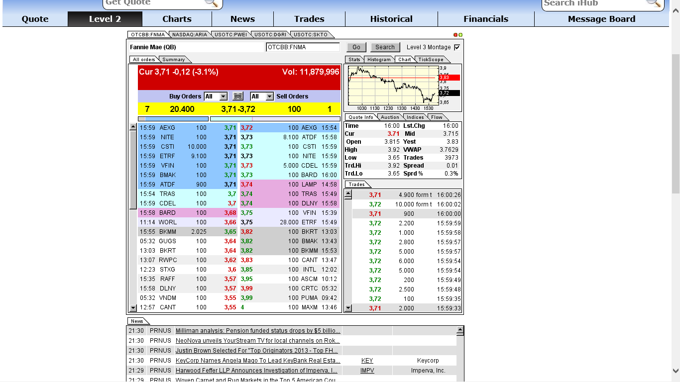This screenshot has width=680, height=382.
Task: Open the Quote page tab
Action: point(35,19)
